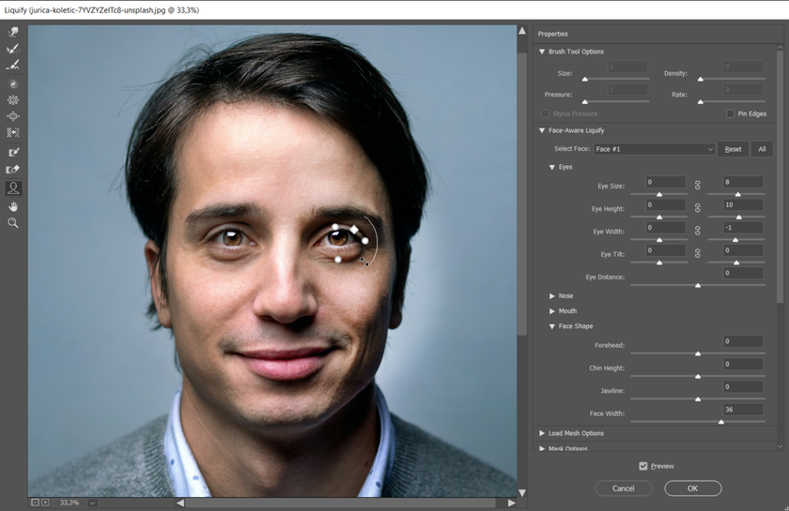Select the Zoom tool

[13, 223]
